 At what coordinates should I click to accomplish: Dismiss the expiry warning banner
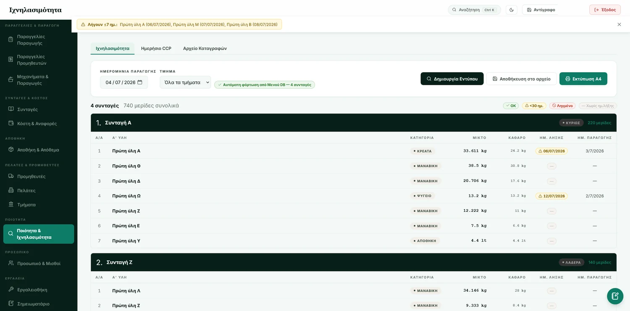click(x=619, y=24)
